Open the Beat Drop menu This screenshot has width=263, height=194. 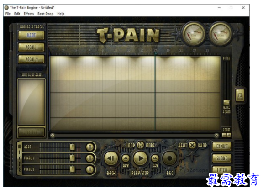tap(46, 14)
